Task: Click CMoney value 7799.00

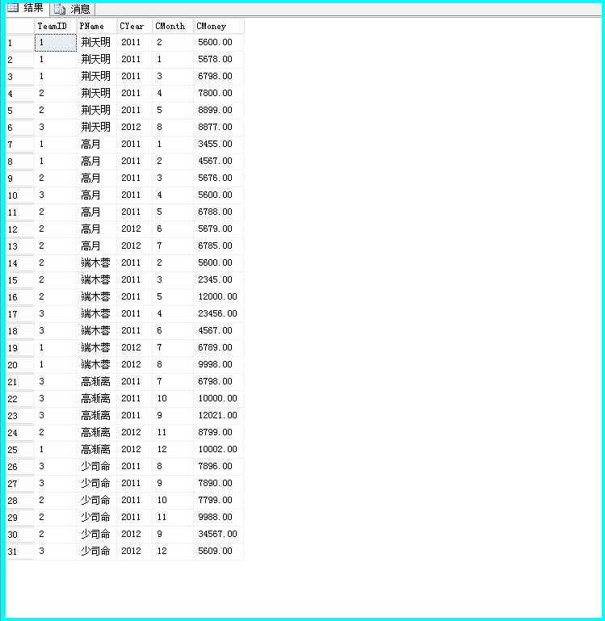Action: point(215,500)
